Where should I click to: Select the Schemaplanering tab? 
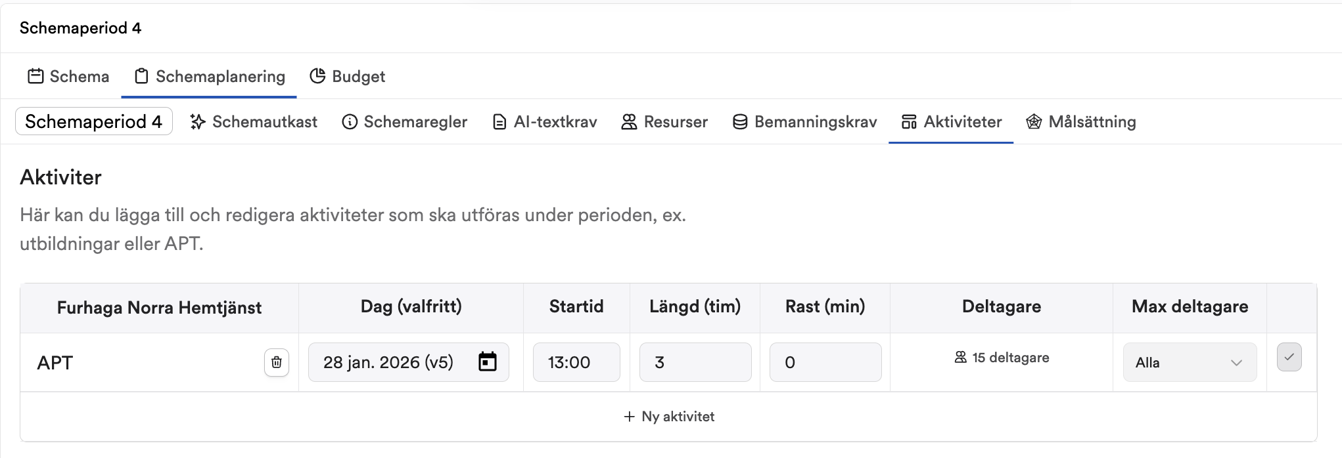(210, 76)
